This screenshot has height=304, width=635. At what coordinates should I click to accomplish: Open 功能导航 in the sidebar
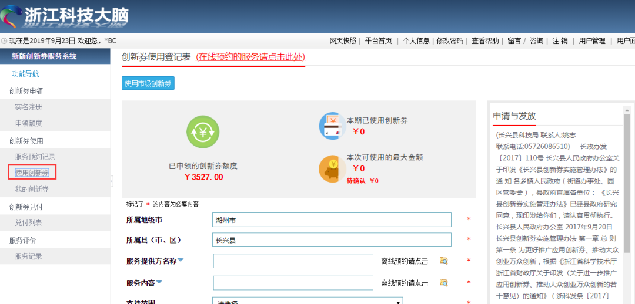[x=25, y=74]
